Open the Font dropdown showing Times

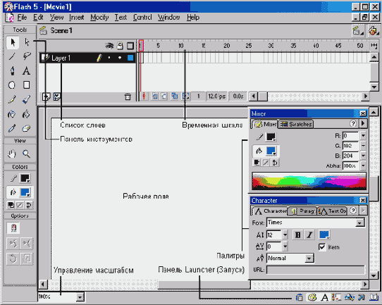(316, 223)
